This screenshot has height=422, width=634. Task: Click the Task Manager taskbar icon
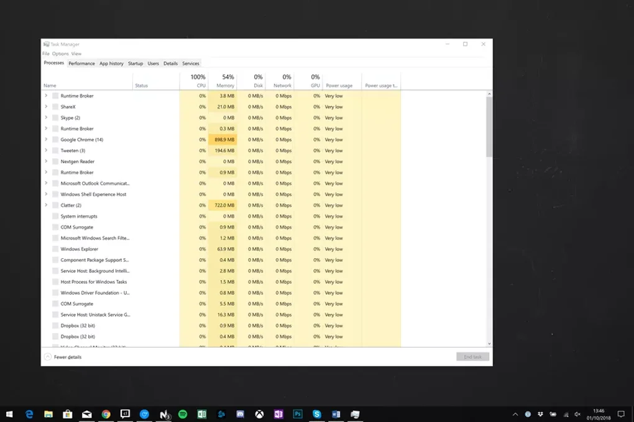(355, 414)
